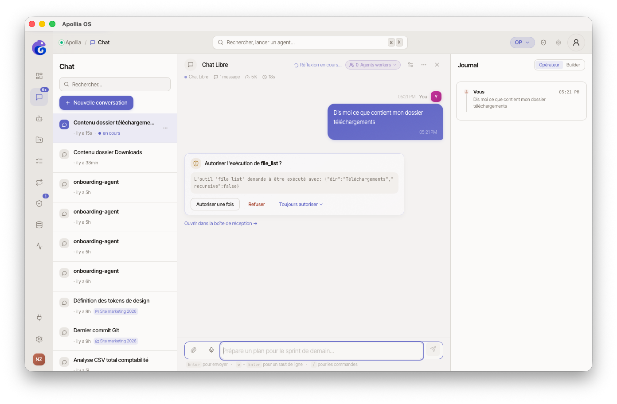Screen dimensions: 617x404
Task: Expand the OP mode dropdown
Action: (522, 43)
